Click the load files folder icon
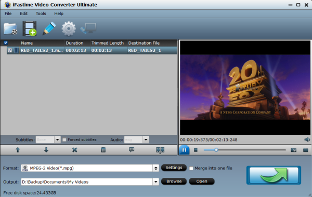Viewport: 312px width, 197px height. (10, 29)
